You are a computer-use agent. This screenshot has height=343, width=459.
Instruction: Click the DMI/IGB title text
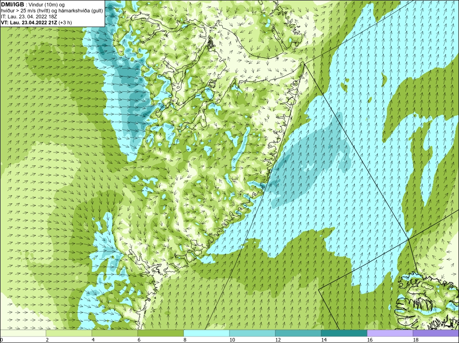pyautogui.click(x=12, y=5)
